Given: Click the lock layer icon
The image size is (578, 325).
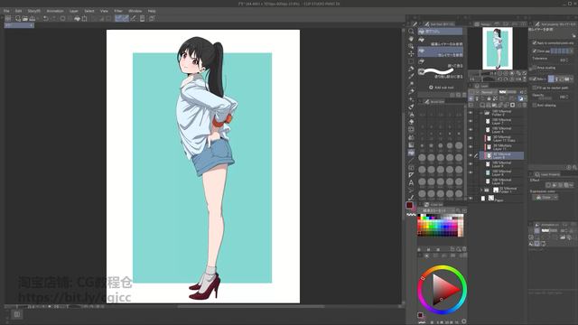Looking at the screenshot, I should point(489,98).
